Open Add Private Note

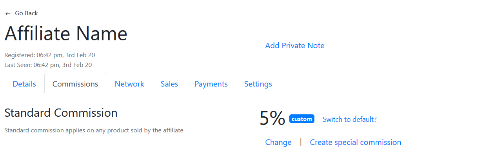click(x=295, y=45)
